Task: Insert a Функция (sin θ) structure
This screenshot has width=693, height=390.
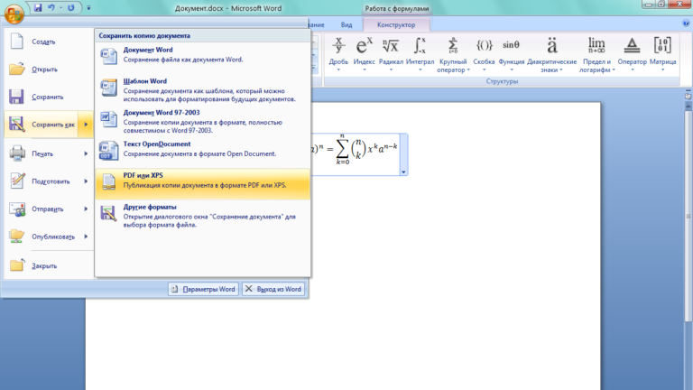Action: pyautogui.click(x=512, y=54)
